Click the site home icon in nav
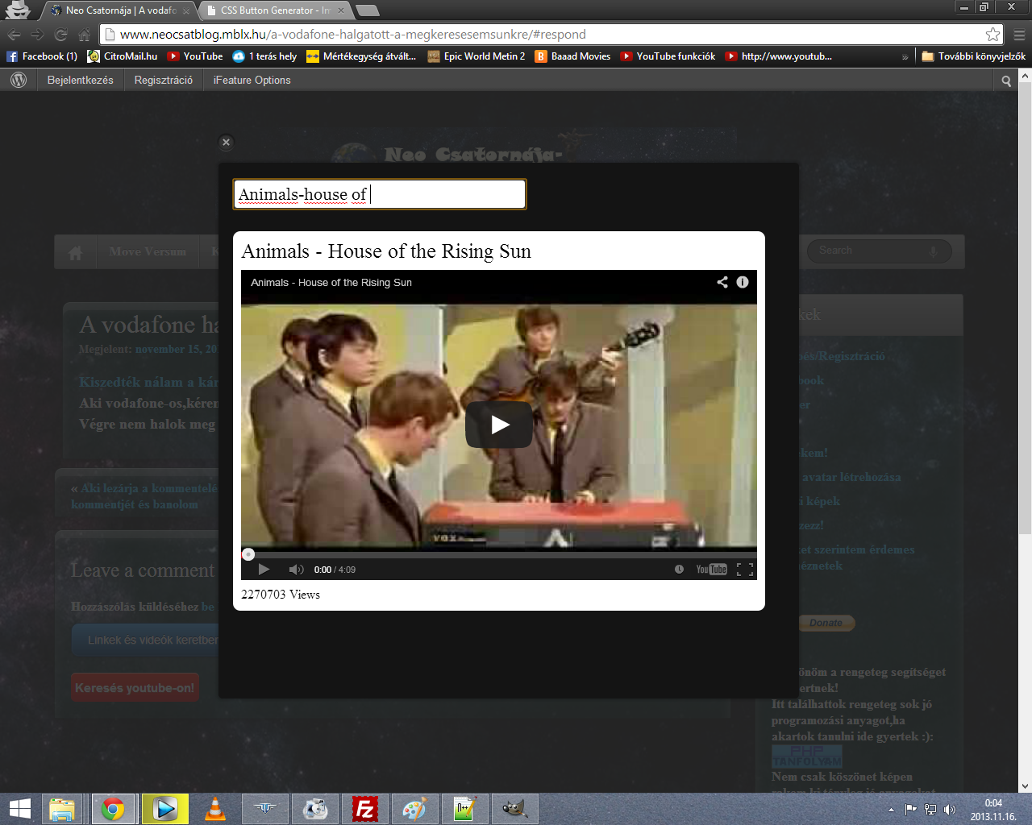 click(75, 252)
